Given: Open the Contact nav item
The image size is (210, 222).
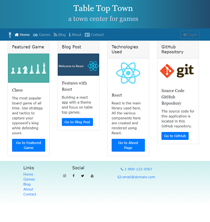Looking at the screenshot, I should [94, 35].
